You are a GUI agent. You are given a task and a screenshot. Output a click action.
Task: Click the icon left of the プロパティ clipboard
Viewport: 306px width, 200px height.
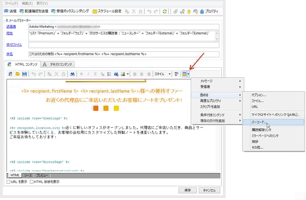point(195,11)
